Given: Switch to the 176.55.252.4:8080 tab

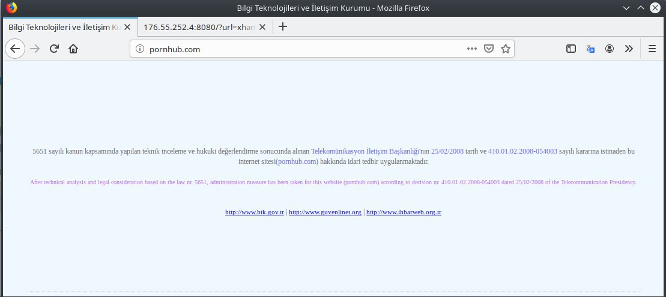Looking at the screenshot, I should 205,27.
